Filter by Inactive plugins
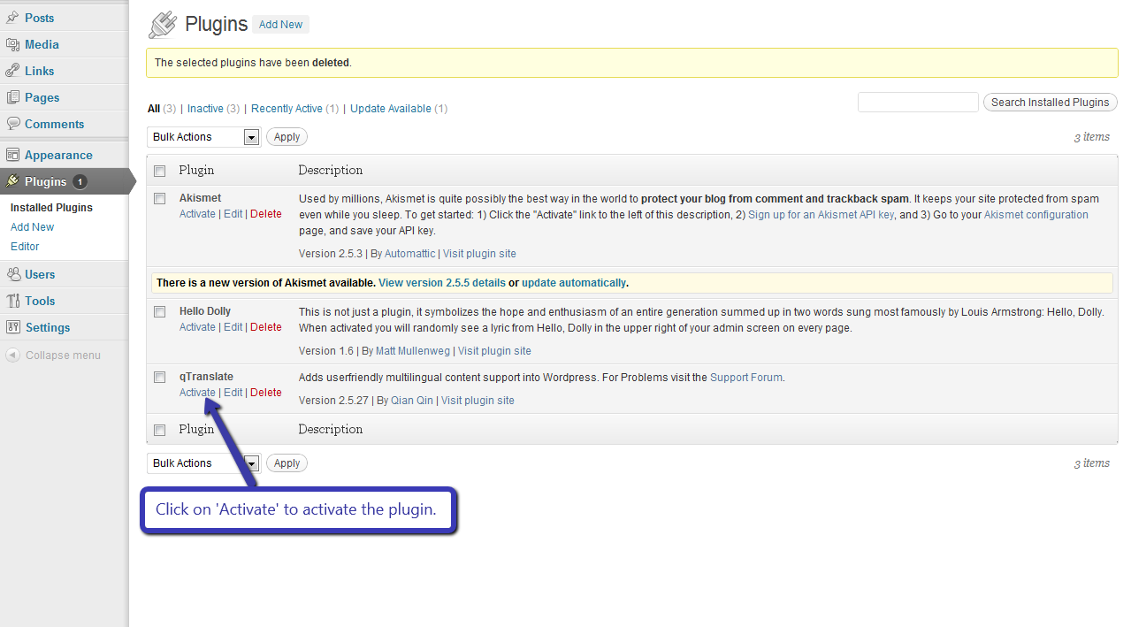The image size is (1131, 627). 205,109
